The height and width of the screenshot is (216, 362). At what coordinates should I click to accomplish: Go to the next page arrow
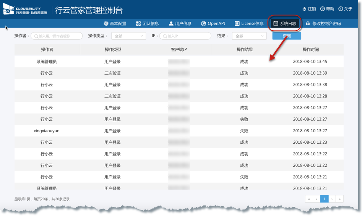pyautogui.click(x=332, y=199)
